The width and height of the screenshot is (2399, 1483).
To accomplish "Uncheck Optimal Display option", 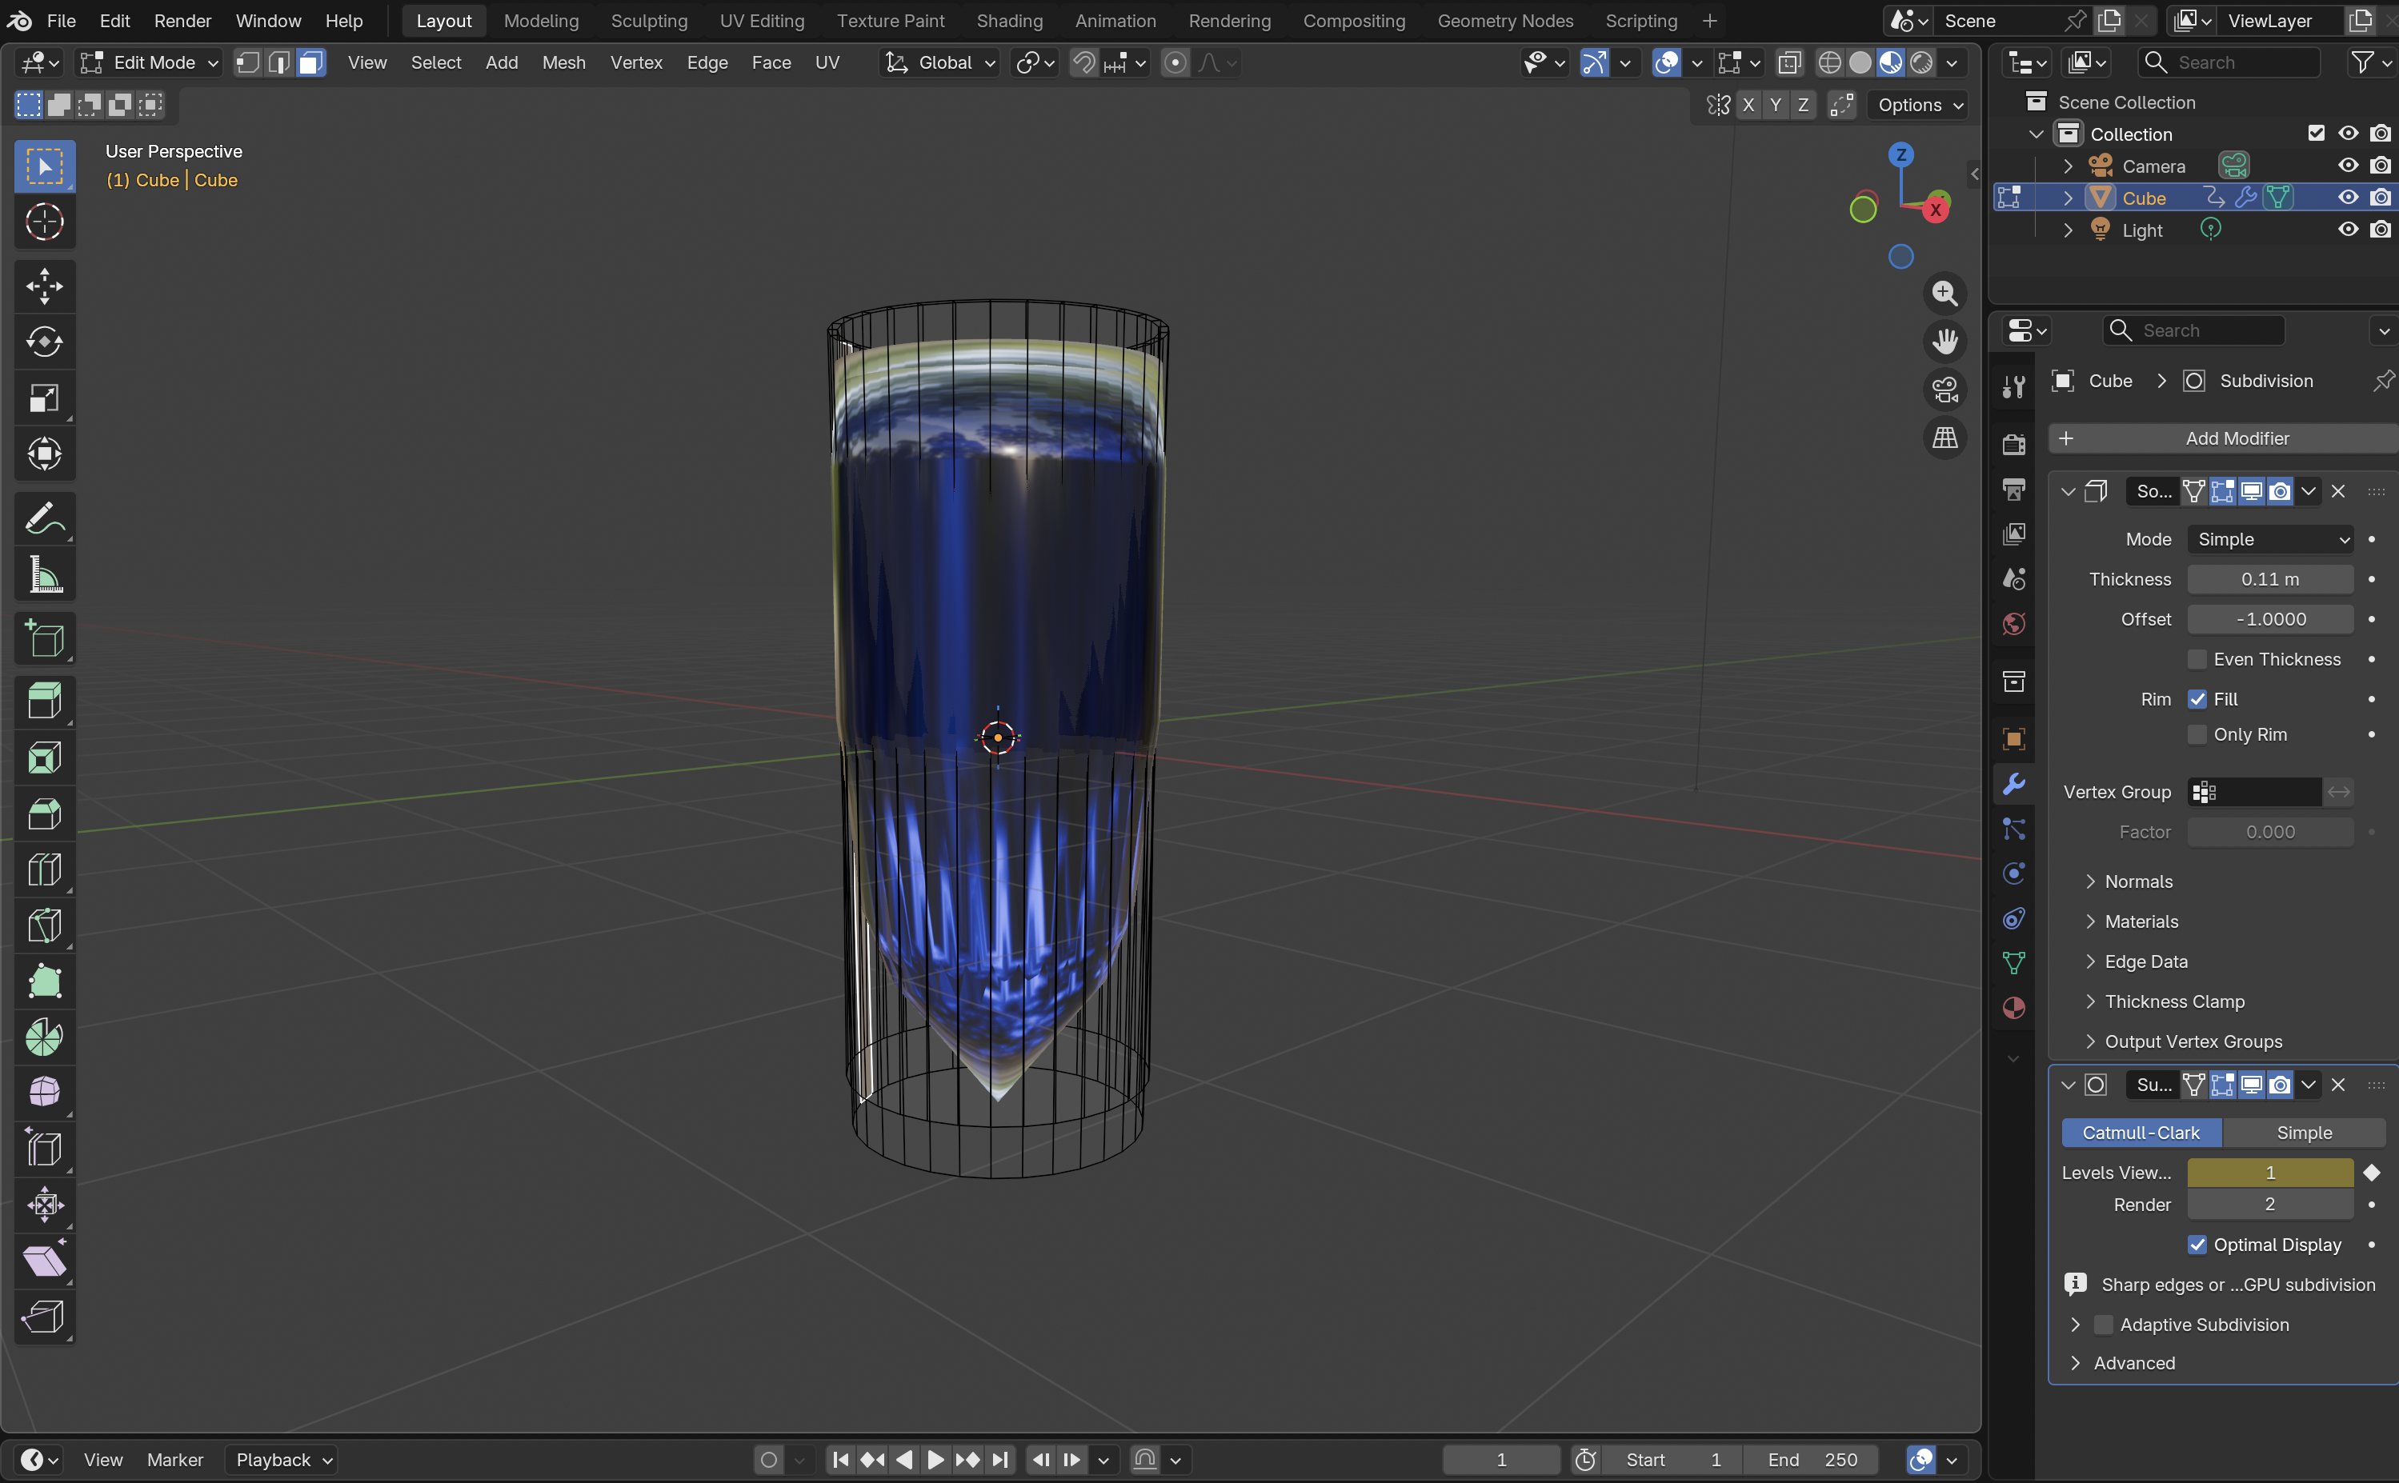I will pos(2197,1245).
